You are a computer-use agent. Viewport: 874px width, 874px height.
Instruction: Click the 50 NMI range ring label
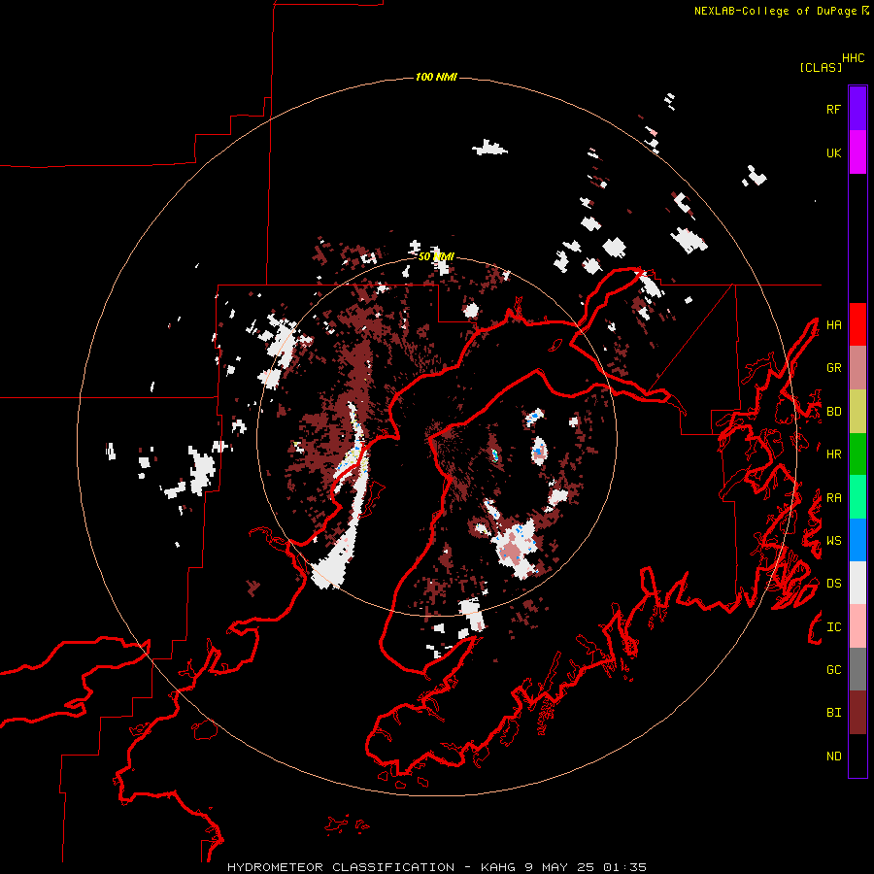[x=436, y=256]
